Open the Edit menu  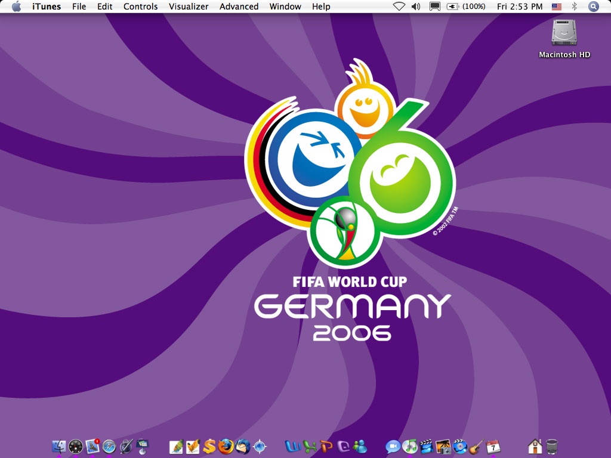tap(105, 6)
